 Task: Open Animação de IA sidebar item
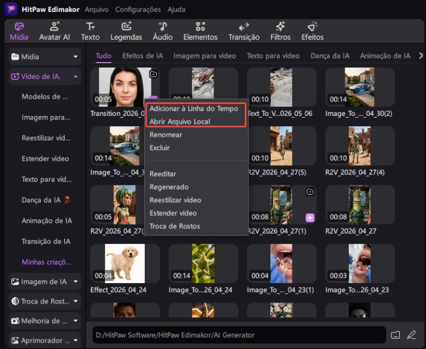click(x=47, y=221)
